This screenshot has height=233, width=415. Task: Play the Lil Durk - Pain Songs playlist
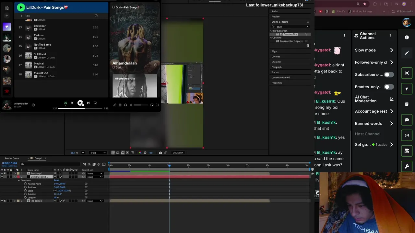(21, 7)
